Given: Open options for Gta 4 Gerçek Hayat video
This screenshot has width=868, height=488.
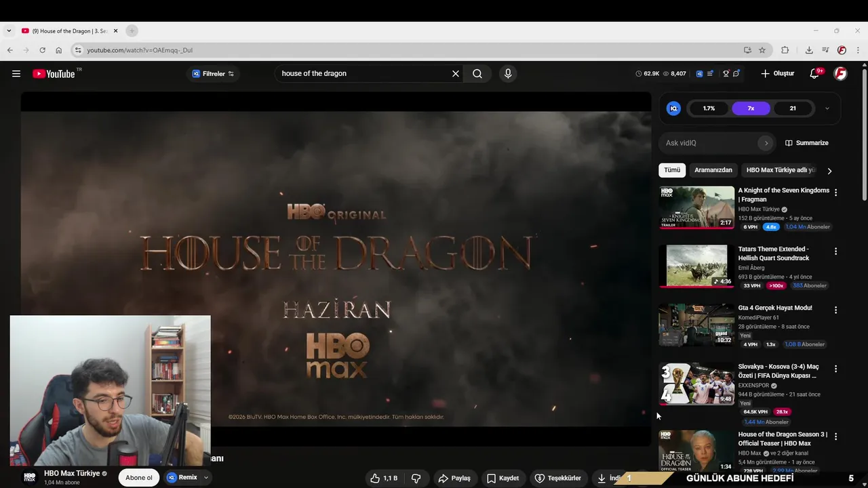Looking at the screenshot, I should [835, 310].
